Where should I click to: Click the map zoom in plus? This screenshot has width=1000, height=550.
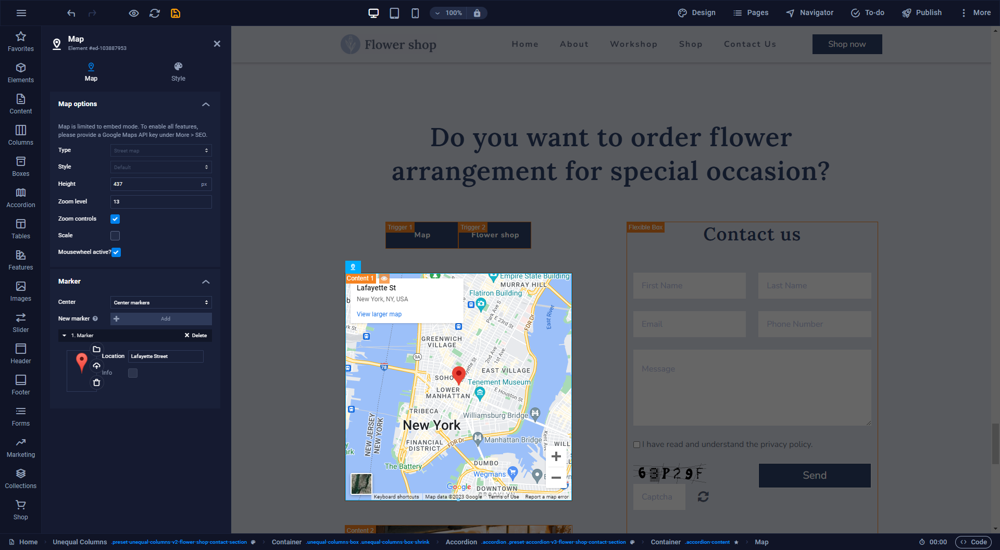tap(556, 456)
